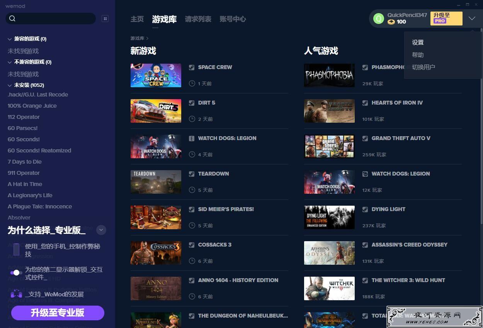Click Steam icon beside Grand Theft Auto V

[x=365, y=138]
